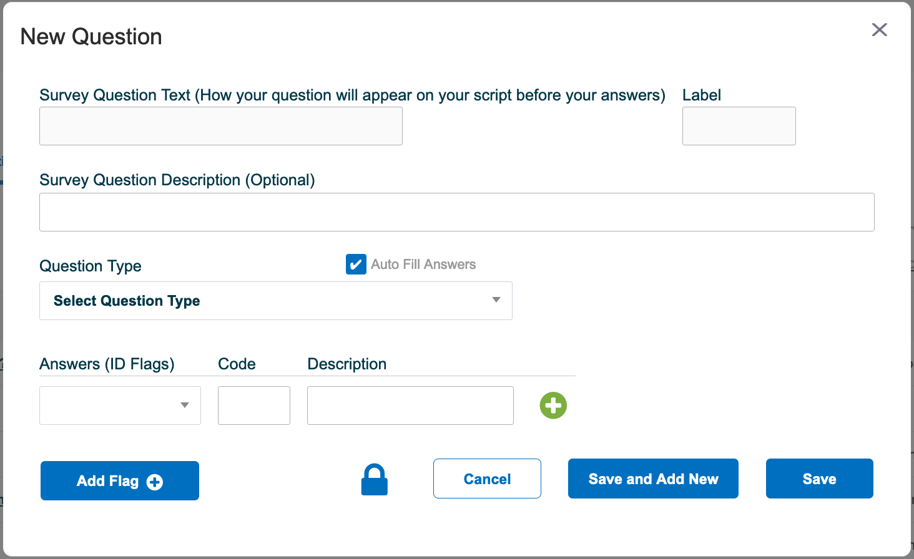Click the chevron on the Question Type selector

click(496, 301)
